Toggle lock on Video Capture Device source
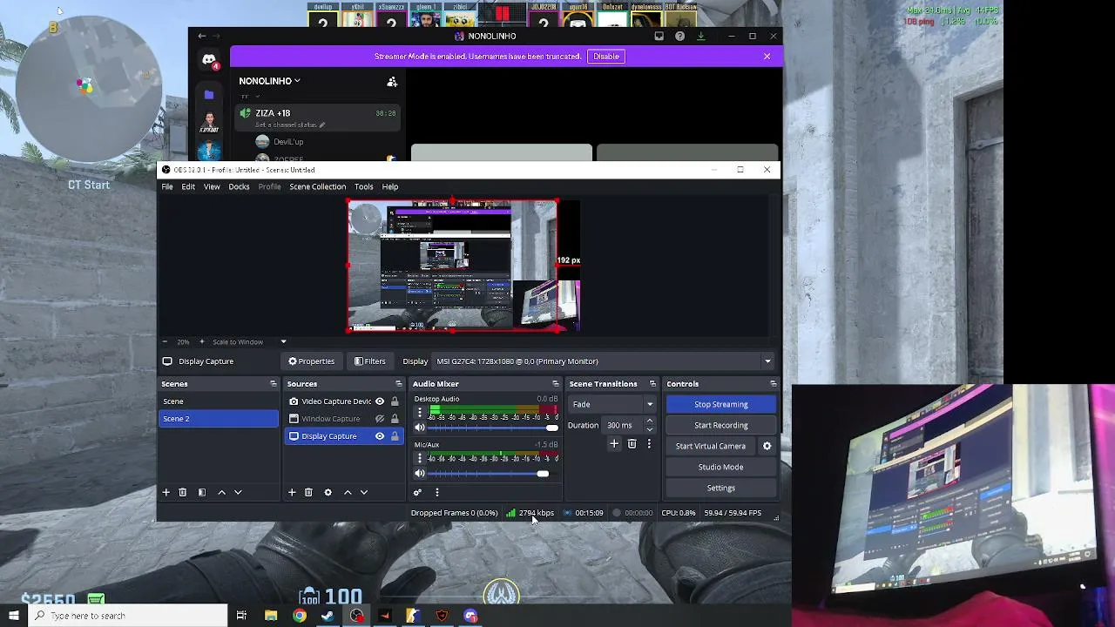This screenshot has height=627, width=1115. tap(395, 401)
